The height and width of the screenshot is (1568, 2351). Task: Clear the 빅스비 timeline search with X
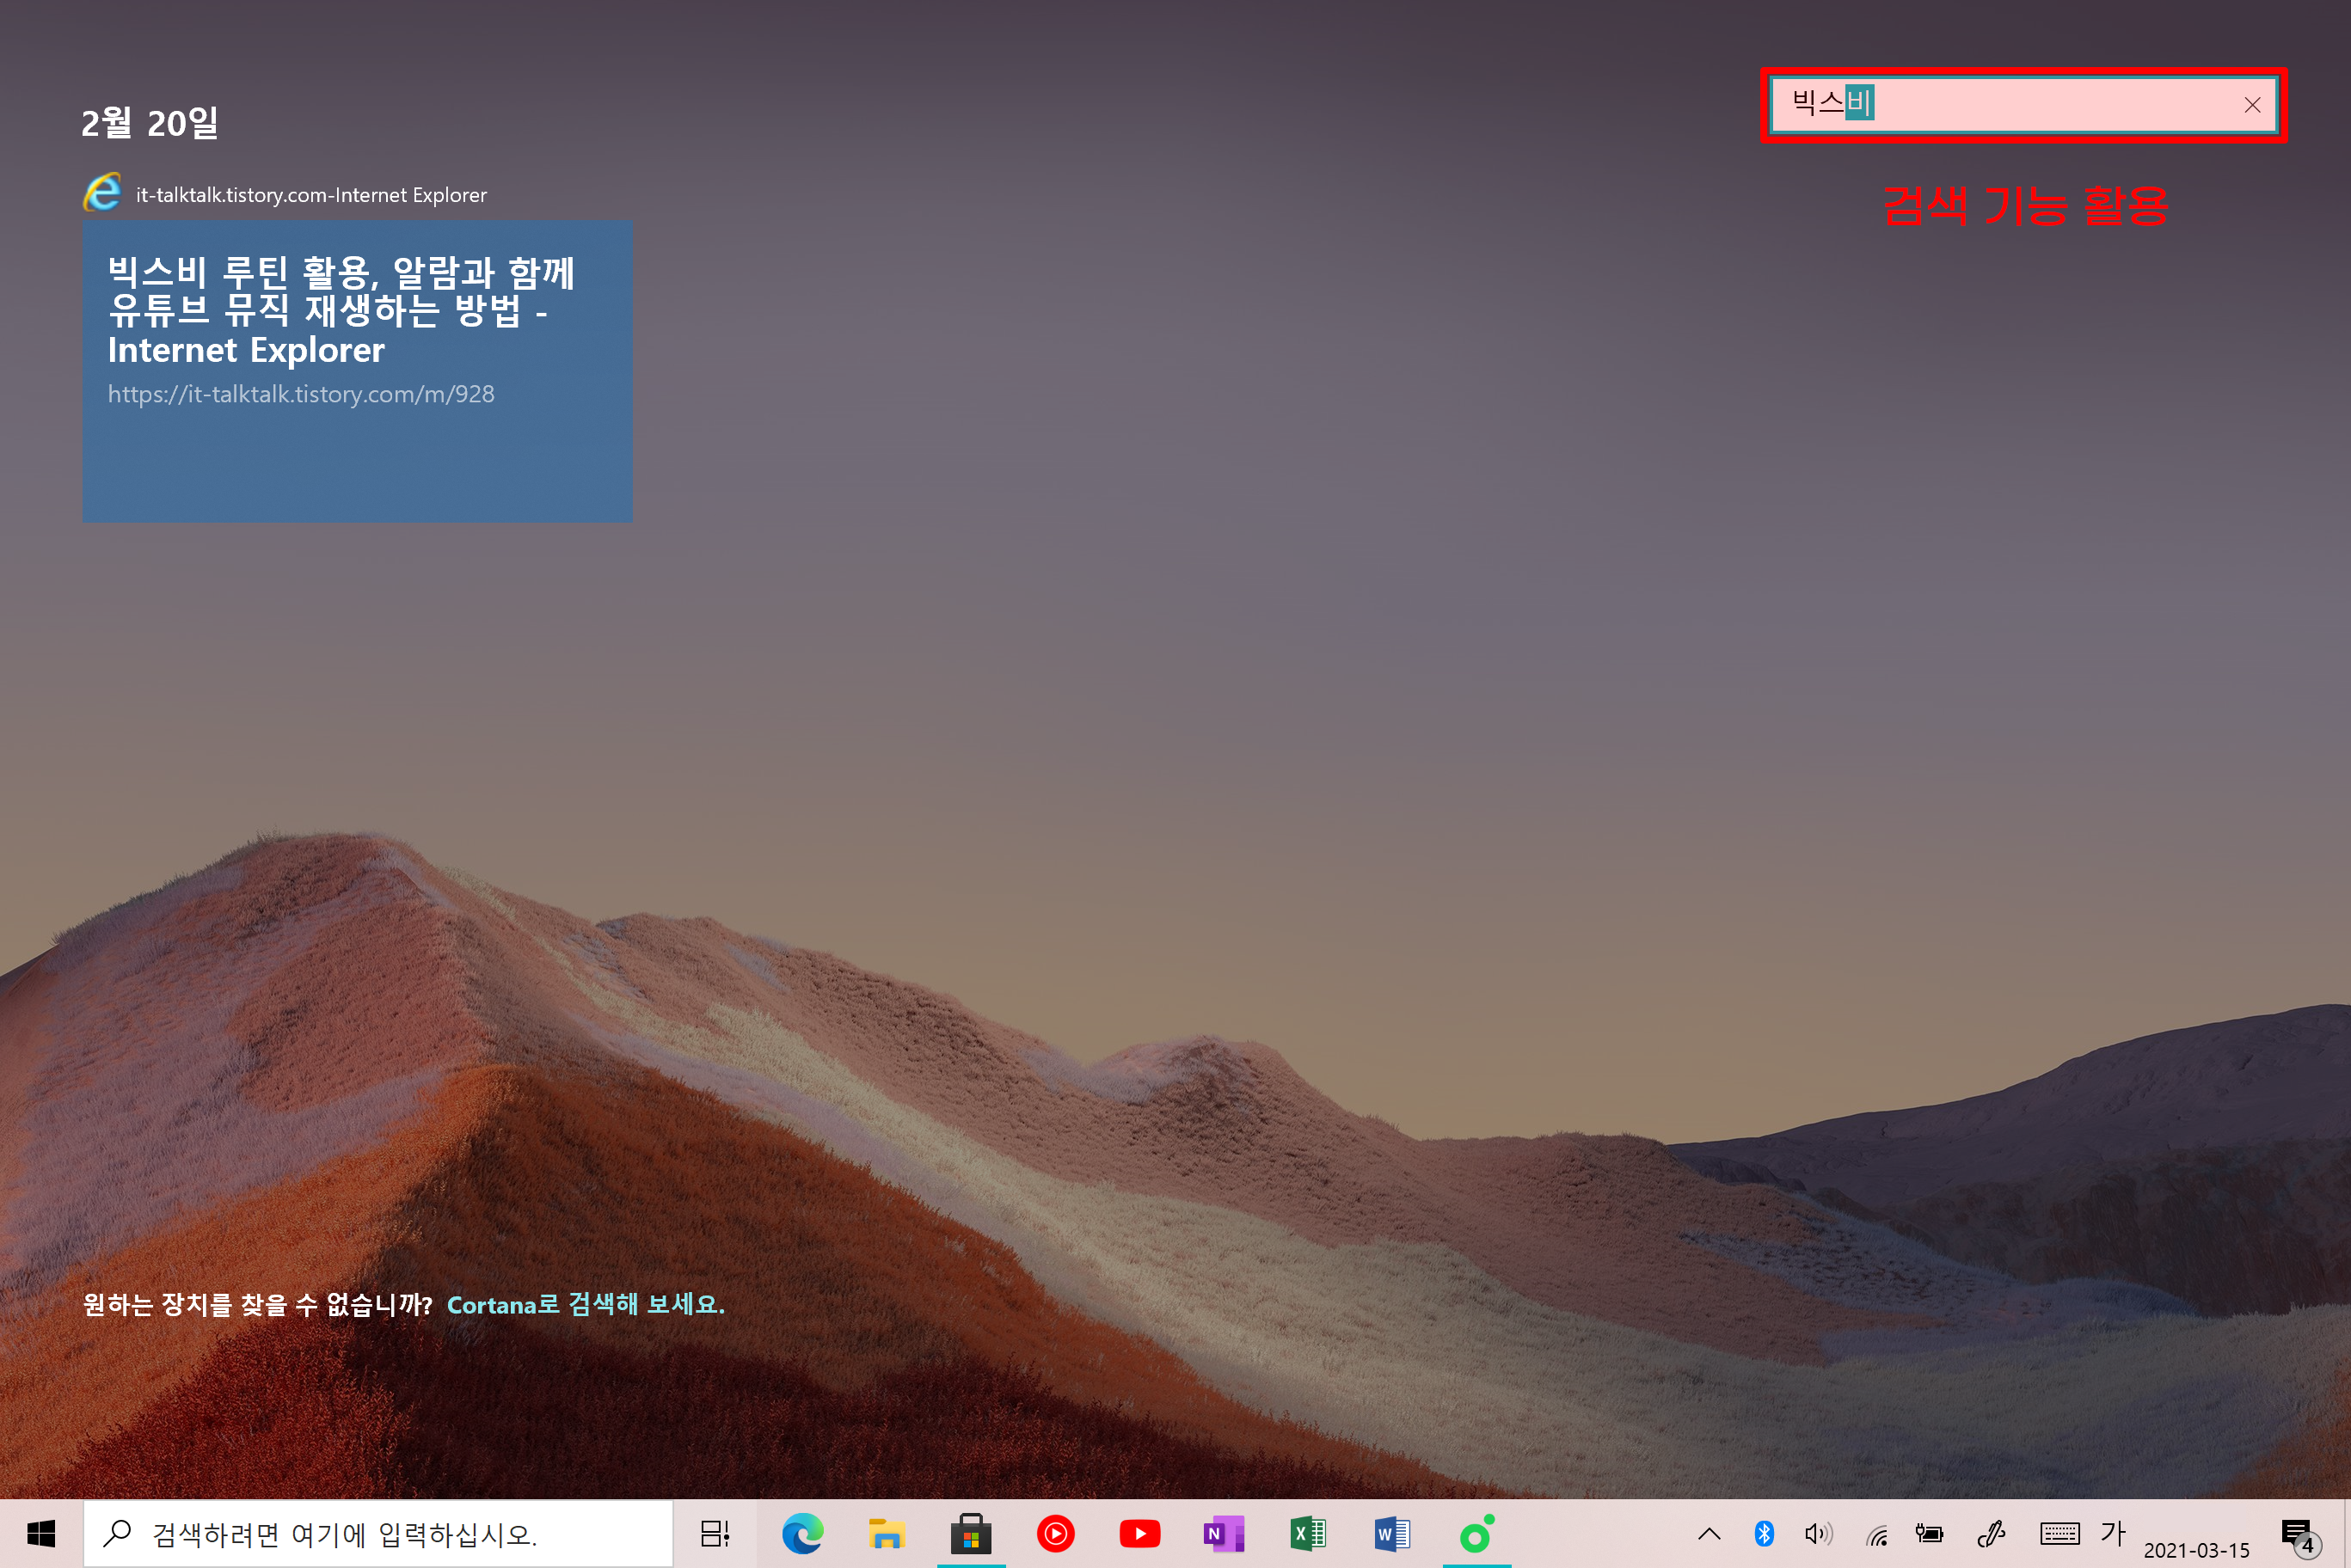2252,105
